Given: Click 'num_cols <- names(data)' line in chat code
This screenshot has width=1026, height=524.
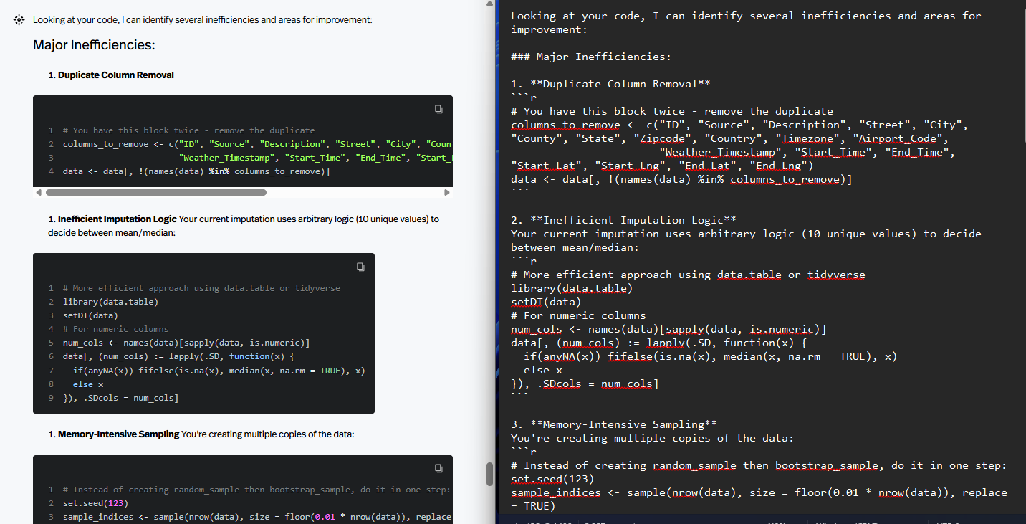Looking at the screenshot, I should pyautogui.click(x=186, y=342).
